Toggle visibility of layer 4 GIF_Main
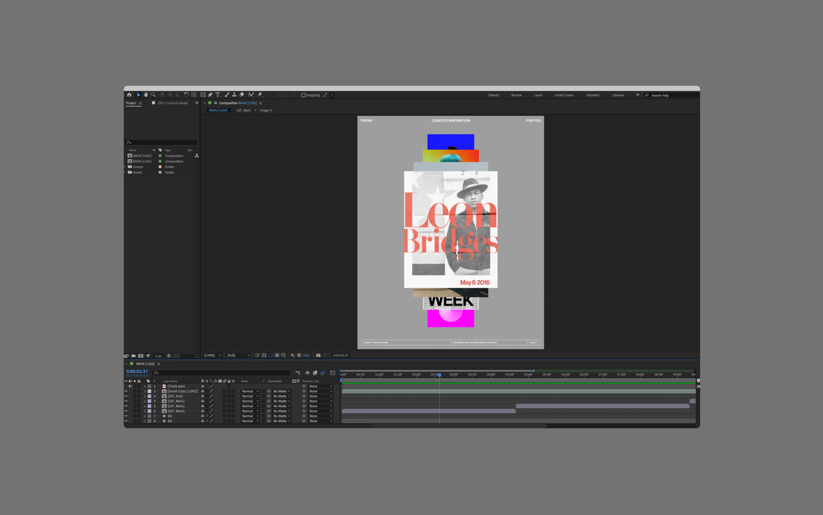 pos(126,401)
